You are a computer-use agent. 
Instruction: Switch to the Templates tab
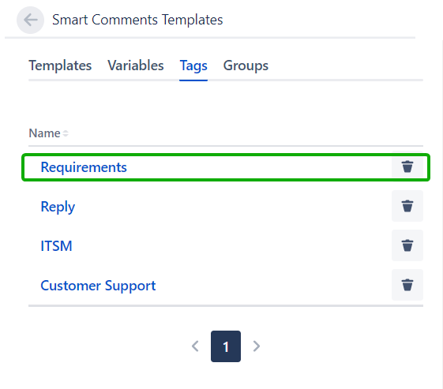(60, 65)
